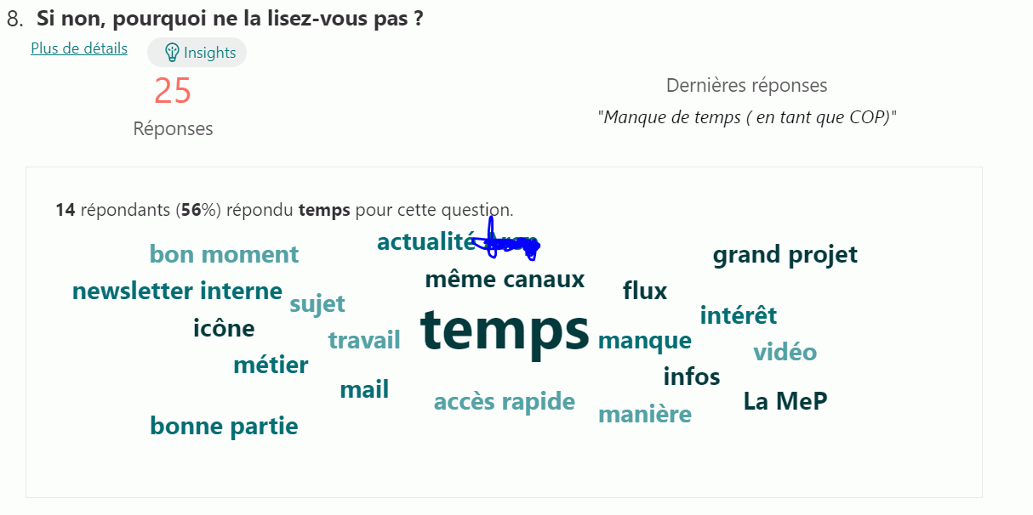Select bonne partie phrase
This screenshot has width=1033, height=515.
[224, 426]
